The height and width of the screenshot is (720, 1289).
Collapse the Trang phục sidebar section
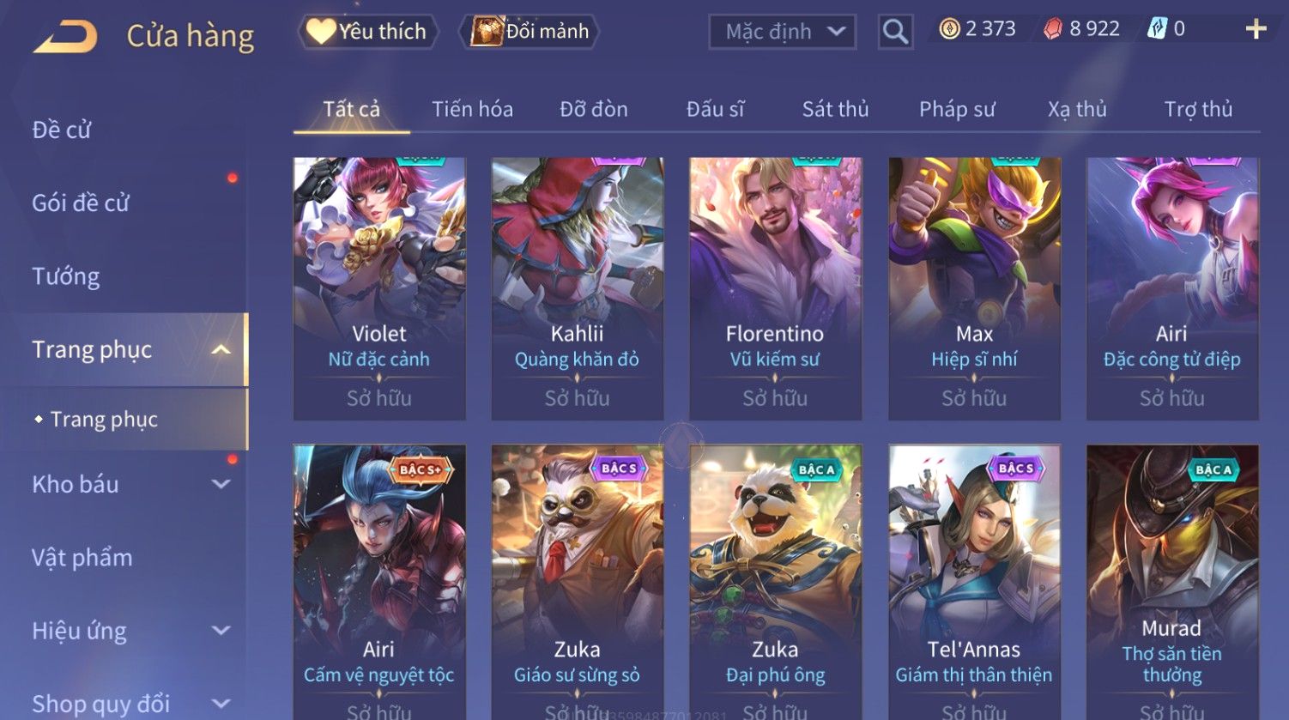(221, 349)
